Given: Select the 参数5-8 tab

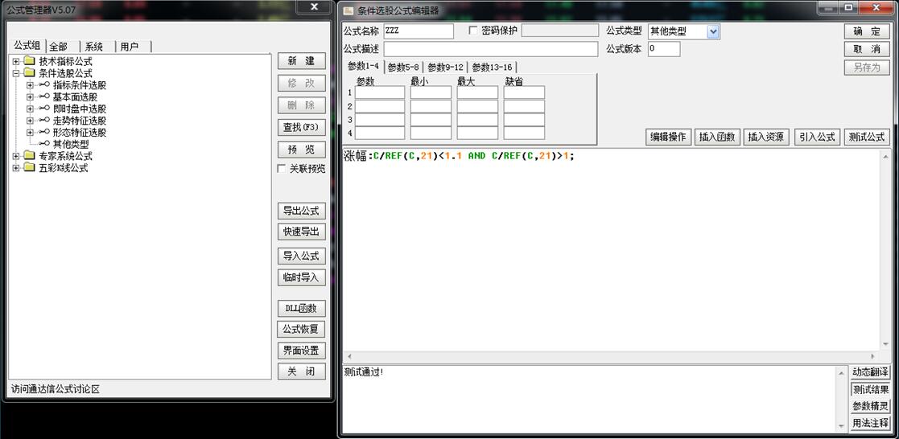Looking at the screenshot, I should [404, 67].
